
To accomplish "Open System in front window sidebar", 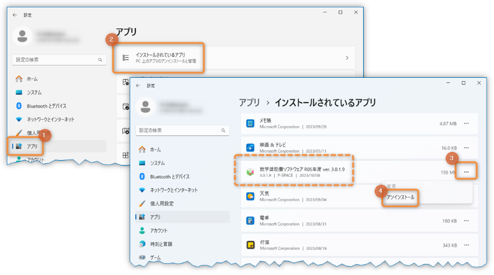I will tap(182, 163).
